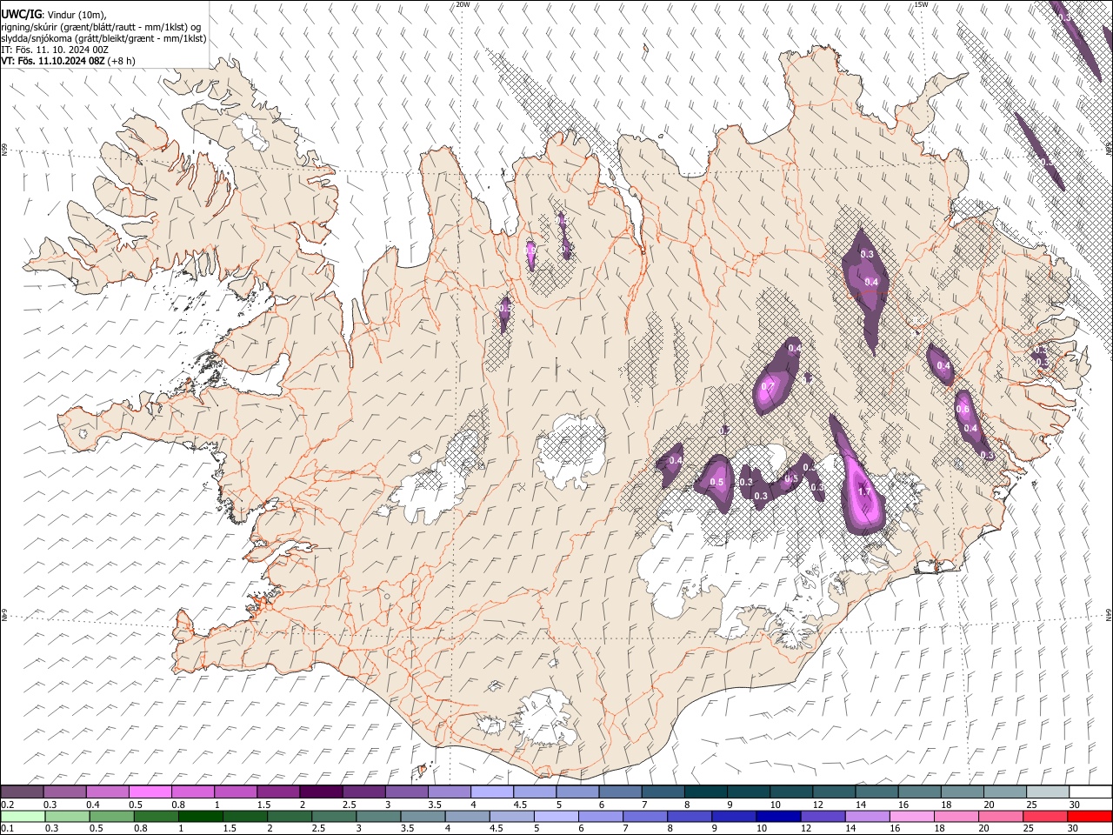Viewport: 1113px width, 835px height.
Task: Select the pale mint green first lower swatch
Action: [x=23, y=816]
